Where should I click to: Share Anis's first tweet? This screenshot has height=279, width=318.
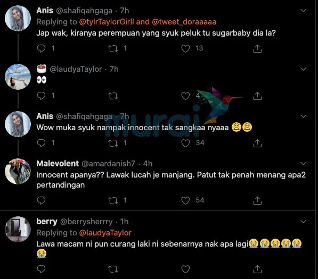point(257,48)
